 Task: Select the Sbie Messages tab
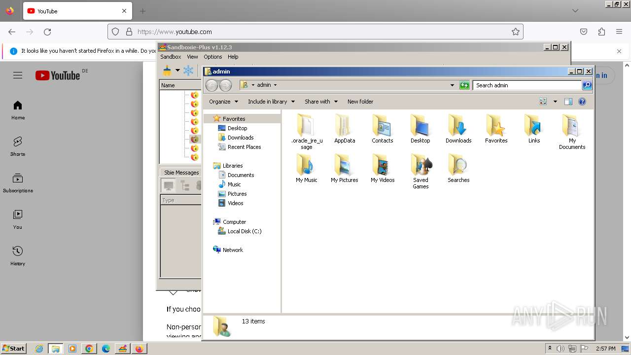point(181,173)
